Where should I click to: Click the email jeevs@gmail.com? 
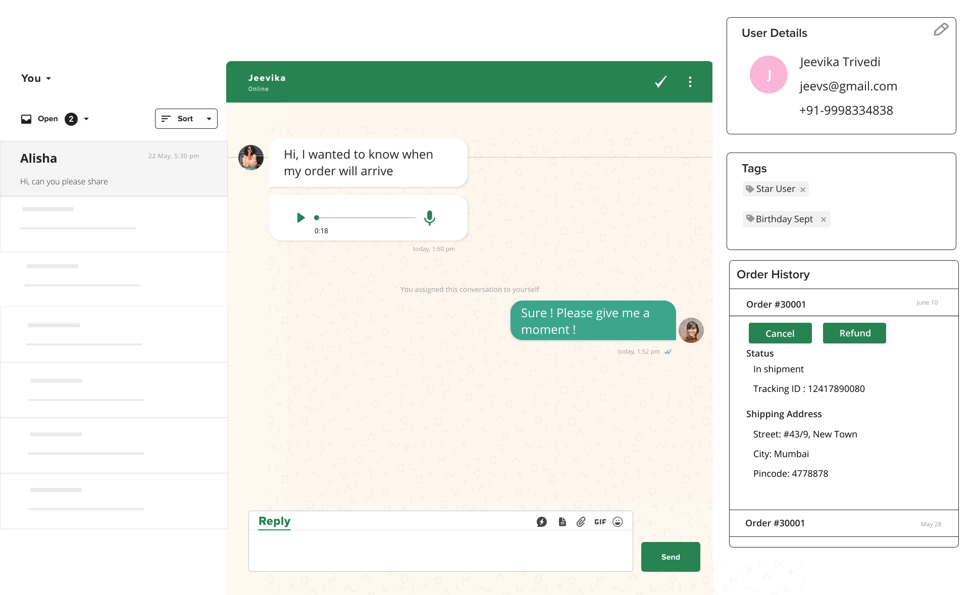click(x=848, y=86)
